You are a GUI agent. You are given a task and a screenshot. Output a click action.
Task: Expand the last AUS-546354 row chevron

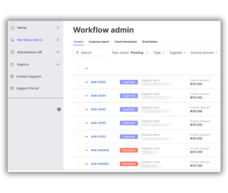86,164
